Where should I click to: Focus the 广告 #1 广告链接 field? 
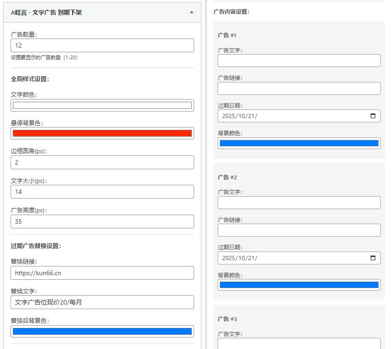click(299, 89)
